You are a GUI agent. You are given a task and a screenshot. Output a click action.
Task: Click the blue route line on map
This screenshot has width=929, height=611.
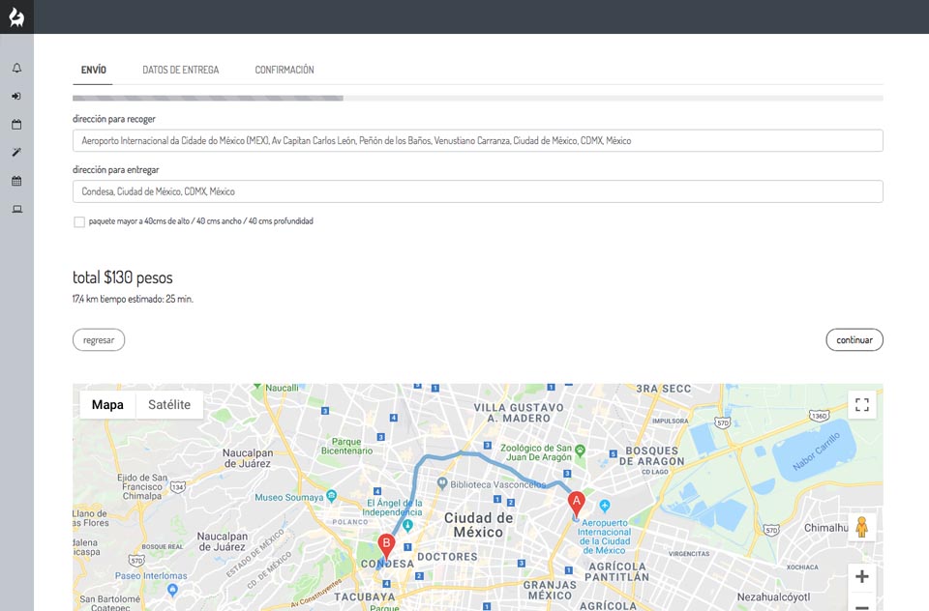pyautogui.click(x=463, y=453)
